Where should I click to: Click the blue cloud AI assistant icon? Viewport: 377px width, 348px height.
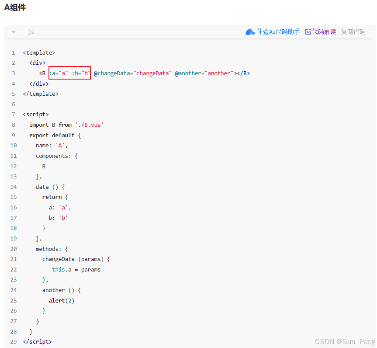[x=250, y=31]
